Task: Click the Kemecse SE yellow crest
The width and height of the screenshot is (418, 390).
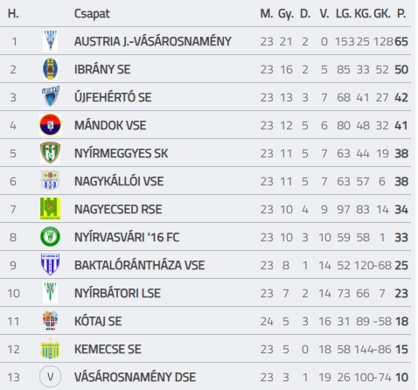Action: (x=50, y=349)
